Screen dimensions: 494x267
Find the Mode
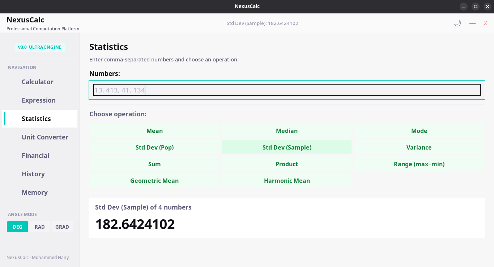[x=419, y=131]
